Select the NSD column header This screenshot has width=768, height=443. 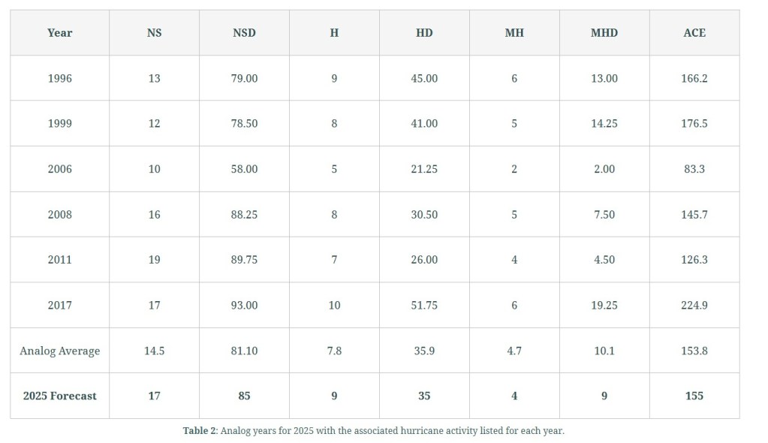click(244, 33)
